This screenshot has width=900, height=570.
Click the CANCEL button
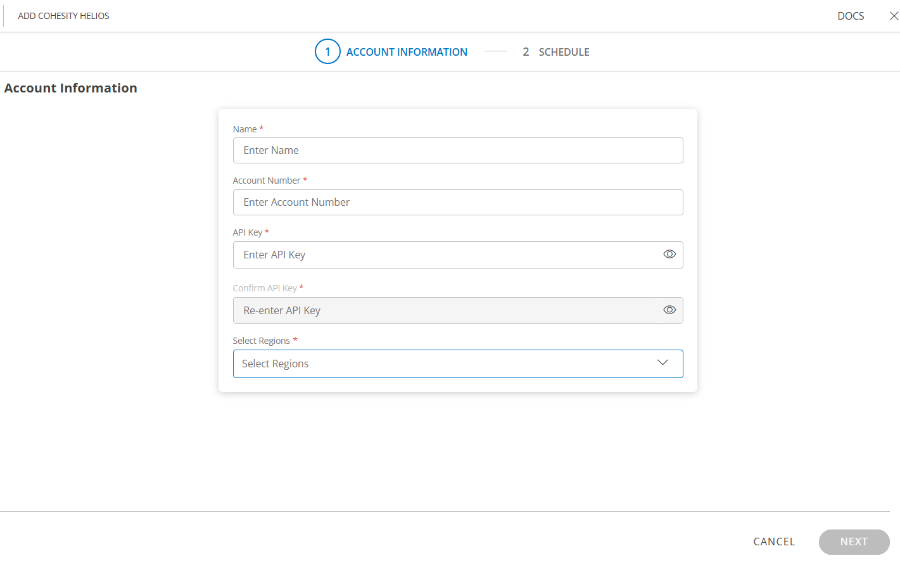point(774,541)
